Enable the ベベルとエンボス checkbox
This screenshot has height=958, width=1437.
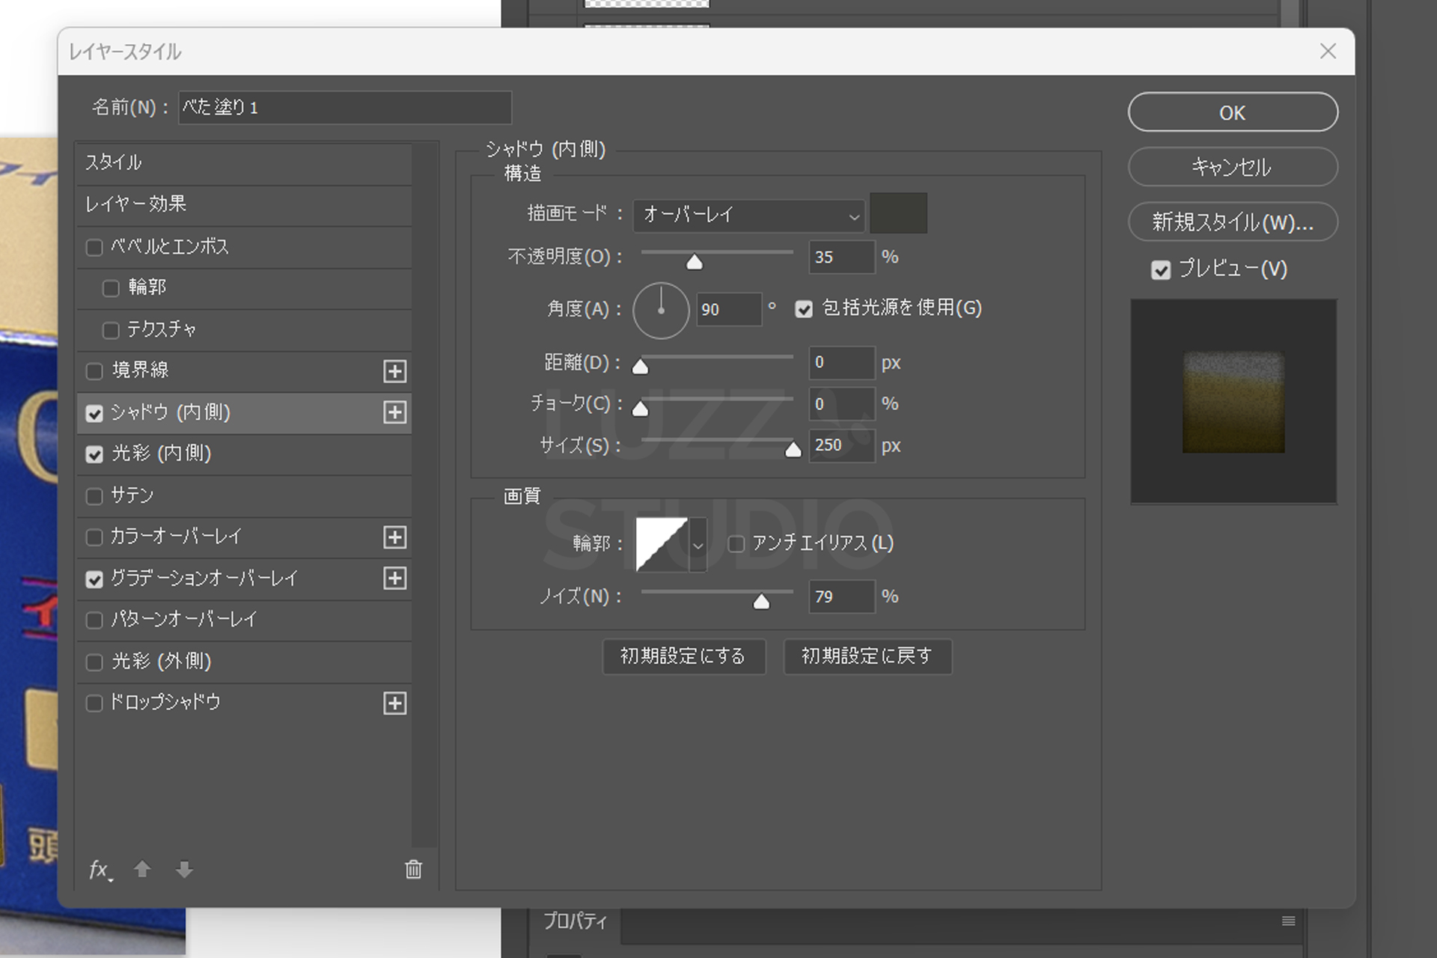(94, 248)
